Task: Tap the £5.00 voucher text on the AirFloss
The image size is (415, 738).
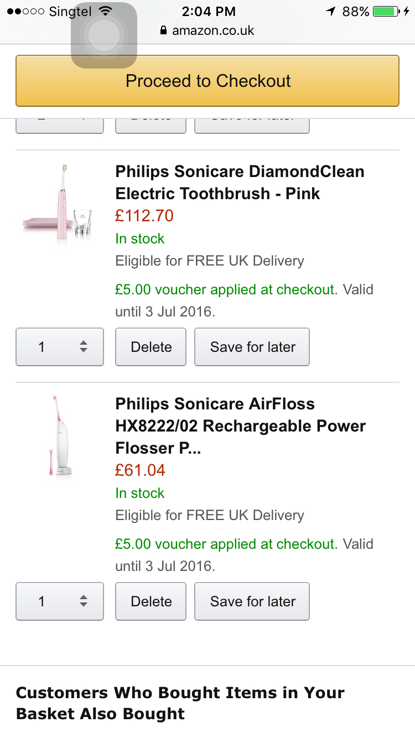Action: point(226,544)
